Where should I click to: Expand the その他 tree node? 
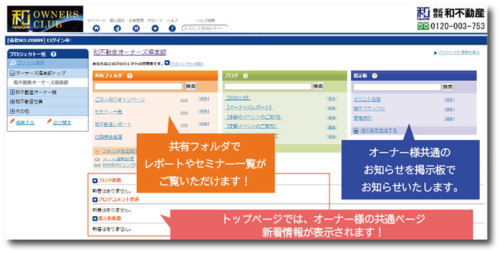point(13,111)
